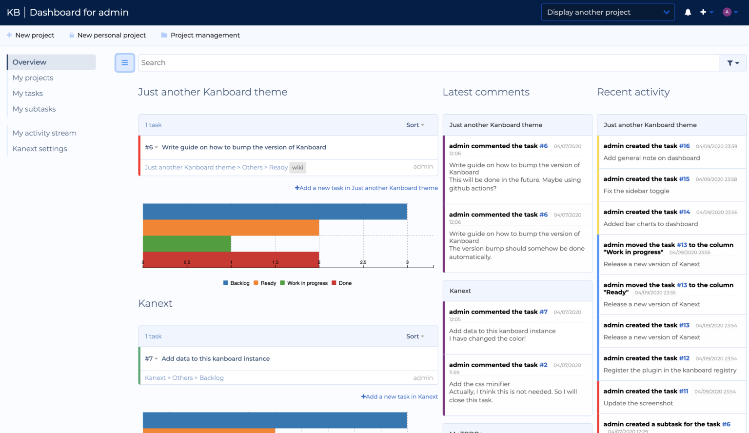Click the KB logo icon
749x433 pixels.
(x=13, y=12)
